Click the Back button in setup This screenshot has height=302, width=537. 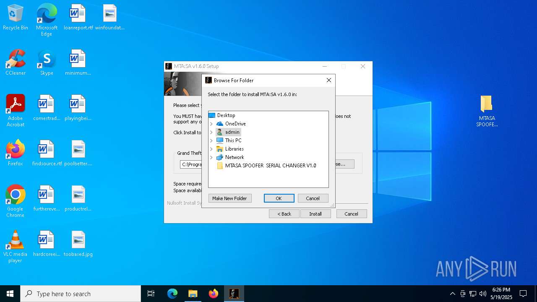pos(284,214)
